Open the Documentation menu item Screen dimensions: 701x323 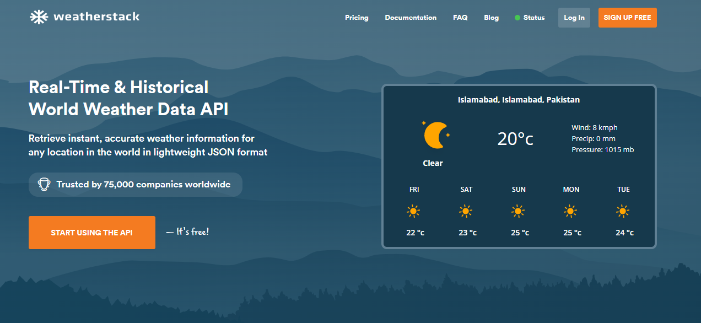pos(411,18)
